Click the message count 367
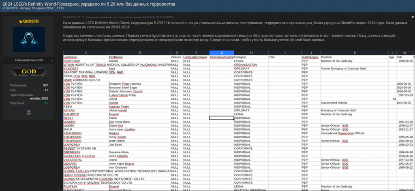Screen dimensions: 415x191 [45, 85]
